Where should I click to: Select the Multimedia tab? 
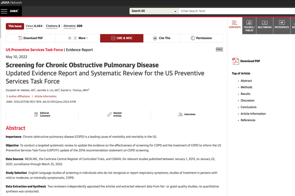pos(265,26)
